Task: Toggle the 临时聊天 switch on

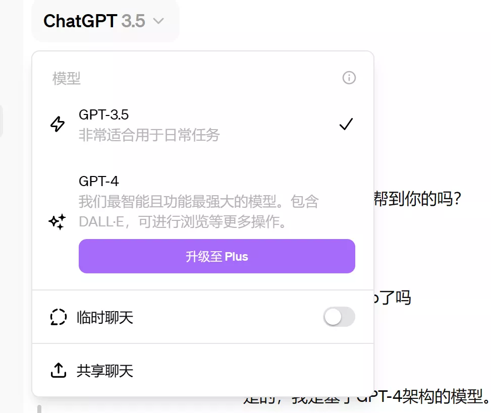Action: click(339, 317)
